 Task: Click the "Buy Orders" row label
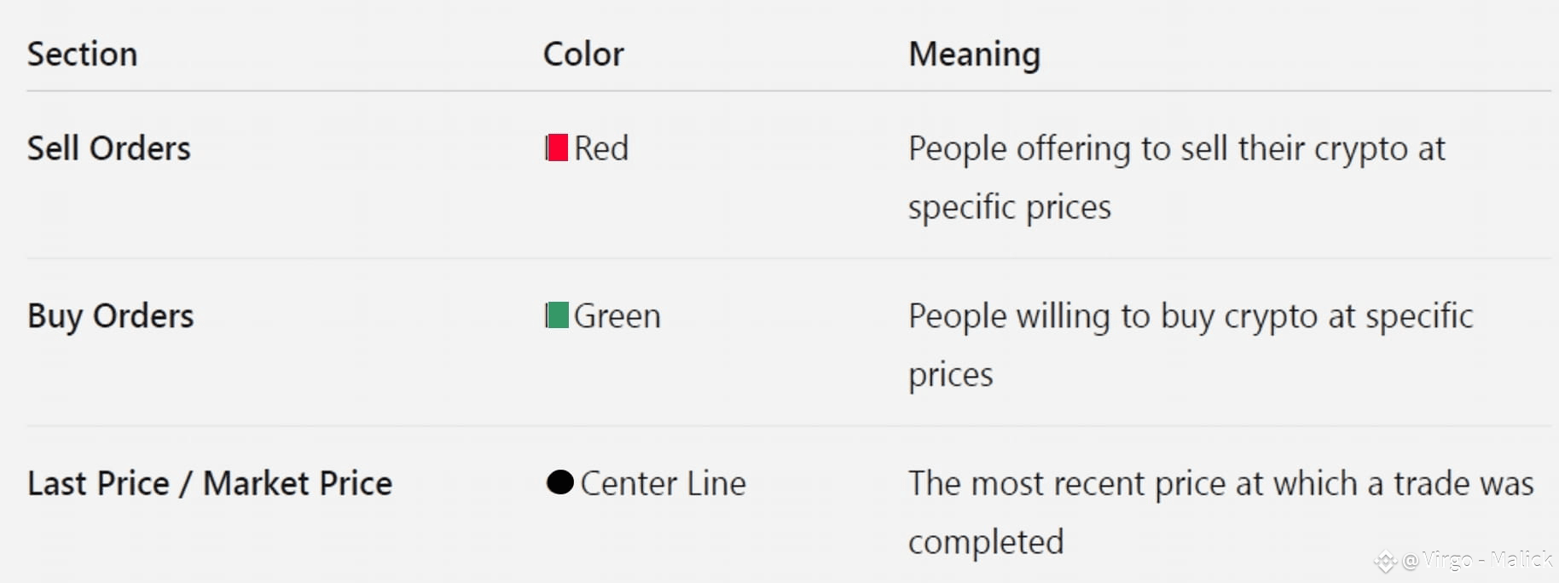(x=111, y=316)
